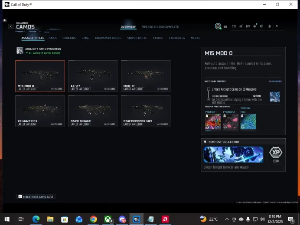Select the M15 MOD 0 weapon card
Image resolution: width=300 pixels, height=225 pixels.
coord(40,76)
